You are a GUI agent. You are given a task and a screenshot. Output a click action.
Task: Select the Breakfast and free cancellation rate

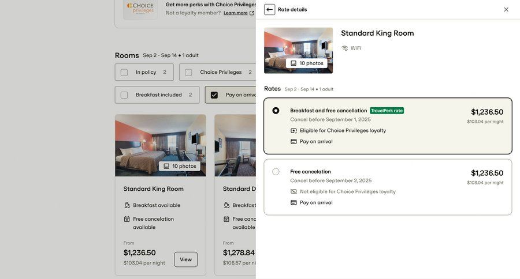(276, 111)
